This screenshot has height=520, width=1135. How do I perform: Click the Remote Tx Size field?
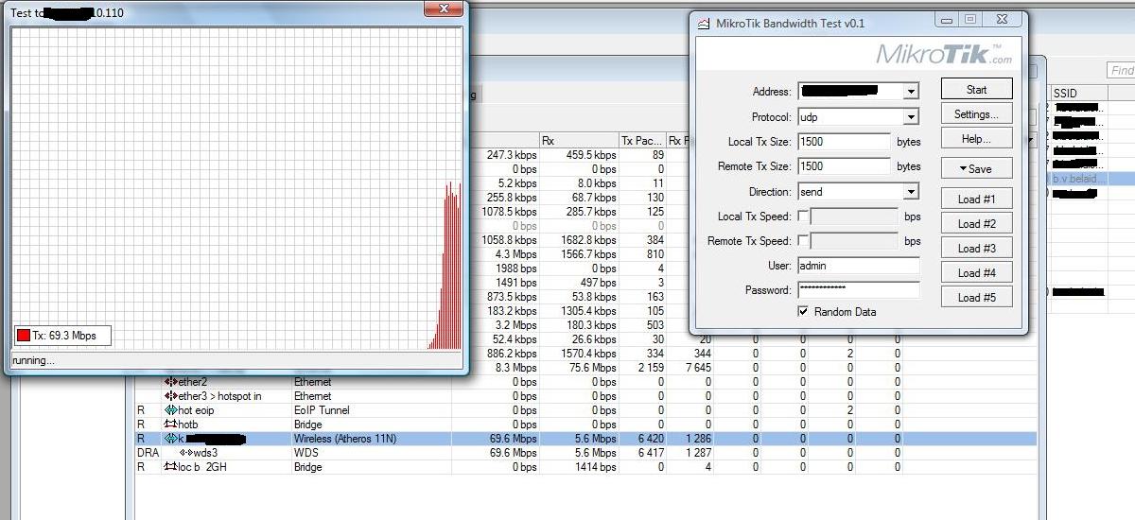(845, 166)
